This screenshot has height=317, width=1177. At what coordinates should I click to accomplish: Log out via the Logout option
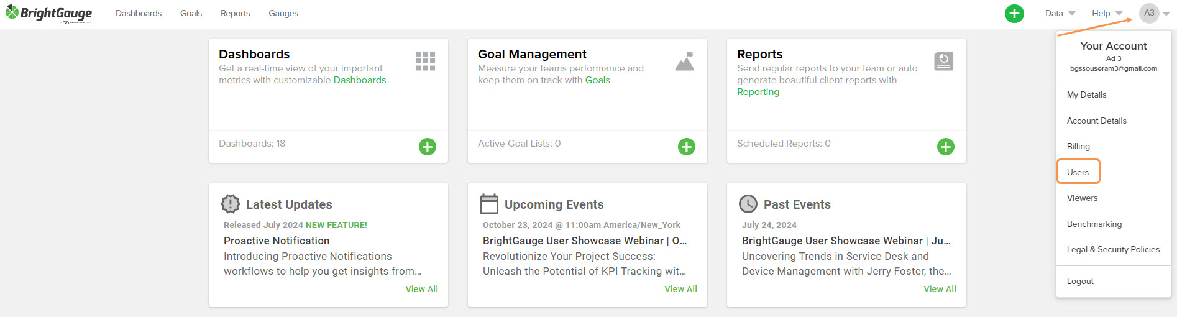point(1080,281)
